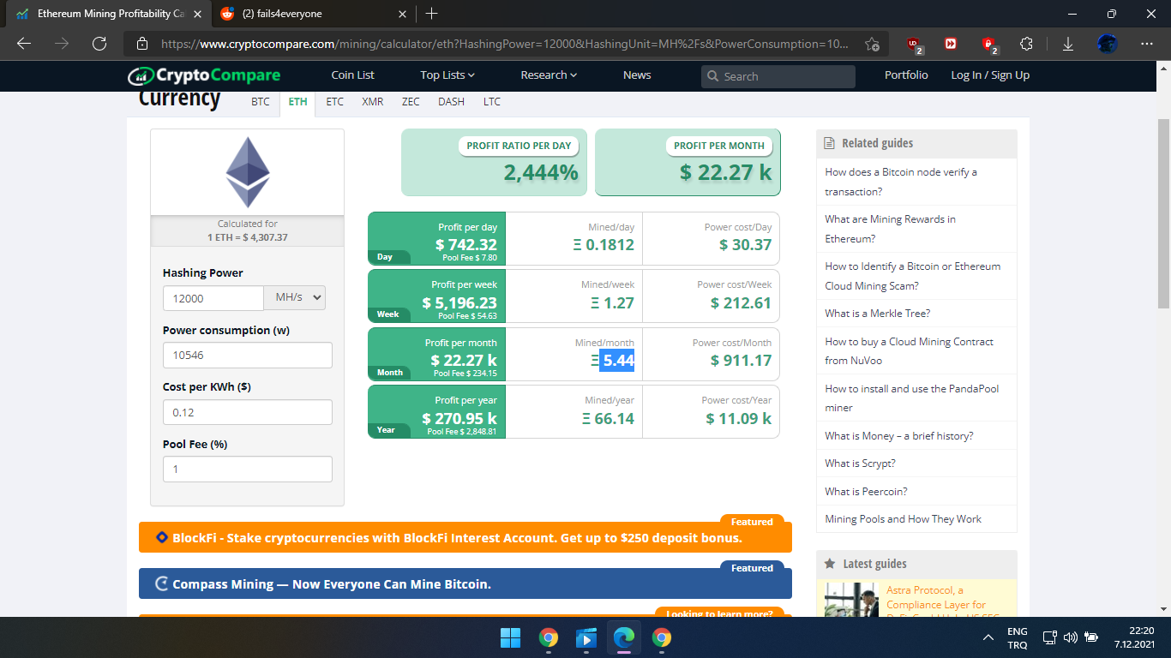Open 'What are Mining Rewards in Ethereum?' guide

coord(890,229)
